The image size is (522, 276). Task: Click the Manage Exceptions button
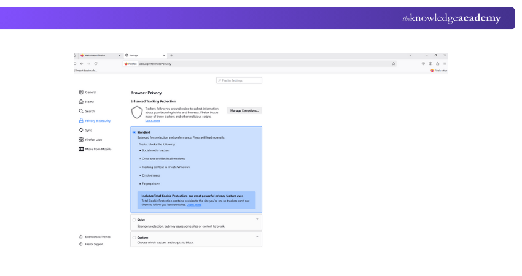tap(244, 110)
